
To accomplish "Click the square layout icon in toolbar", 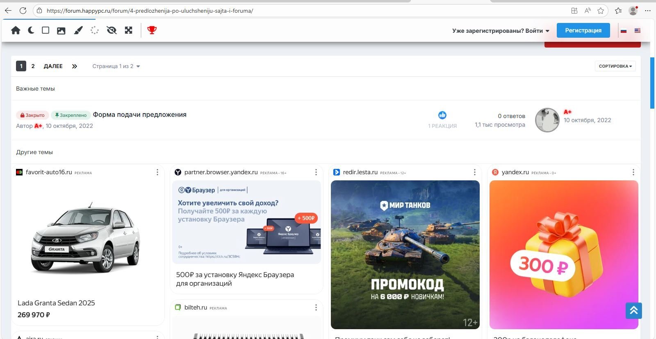I will point(46,30).
